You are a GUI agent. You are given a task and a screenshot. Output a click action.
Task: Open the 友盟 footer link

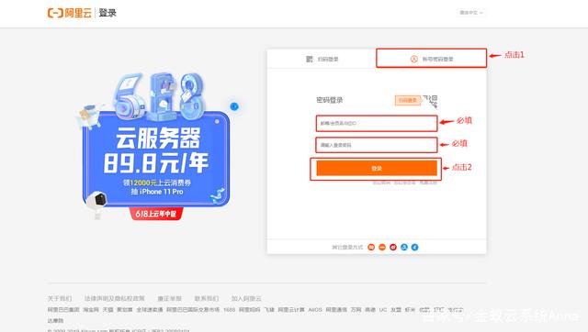[396, 310]
